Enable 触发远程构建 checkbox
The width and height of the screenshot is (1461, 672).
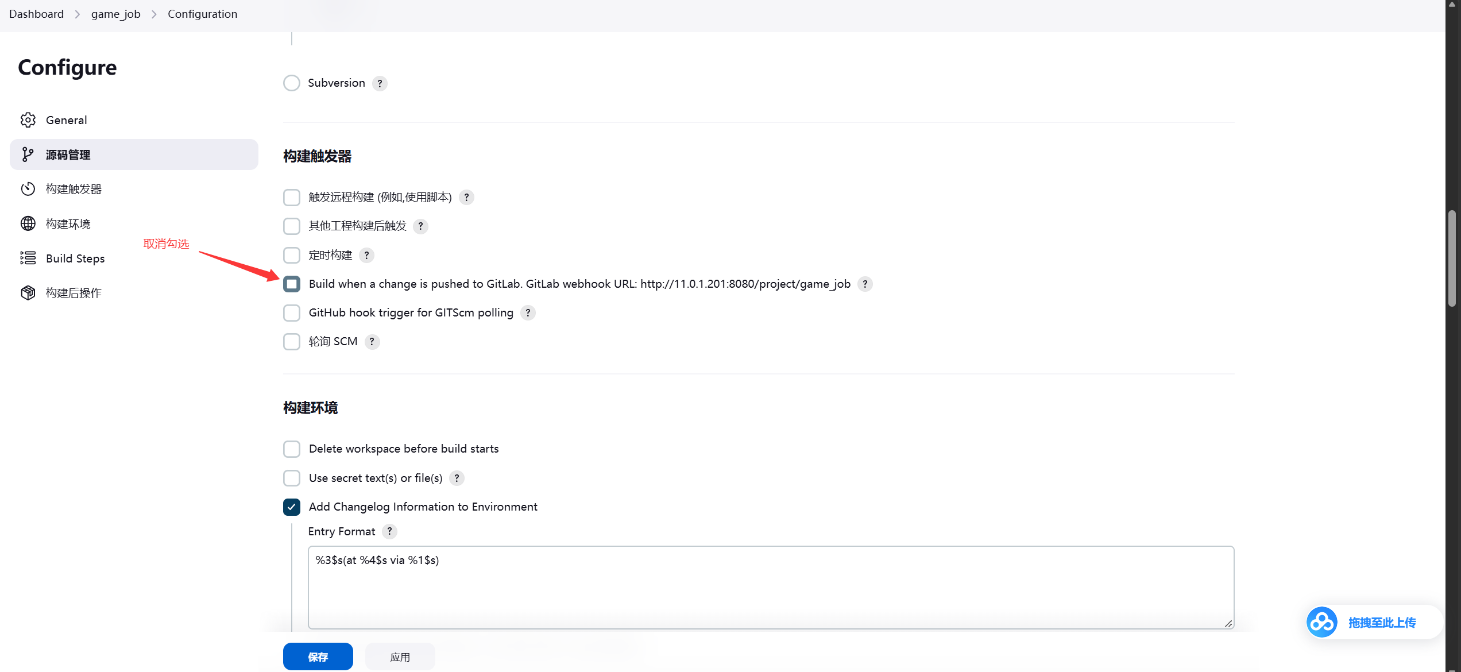coord(292,198)
